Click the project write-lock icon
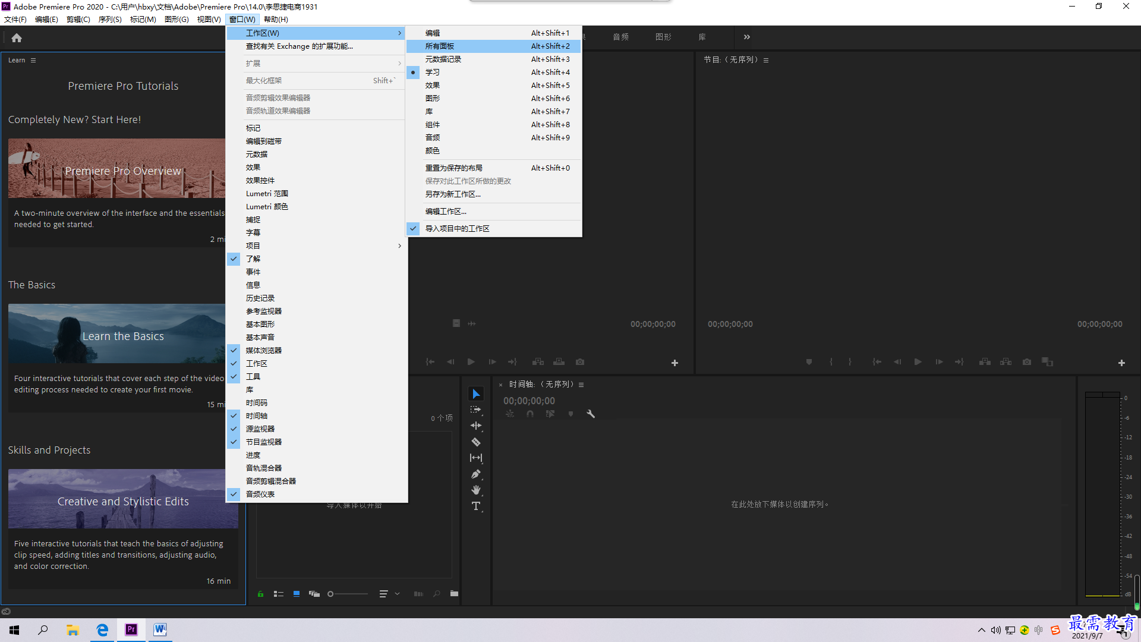 coord(260,593)
